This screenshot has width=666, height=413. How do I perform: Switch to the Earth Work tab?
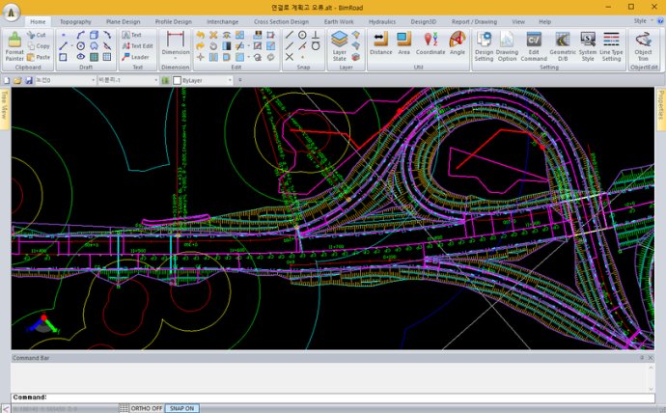(x=339, y=21)
